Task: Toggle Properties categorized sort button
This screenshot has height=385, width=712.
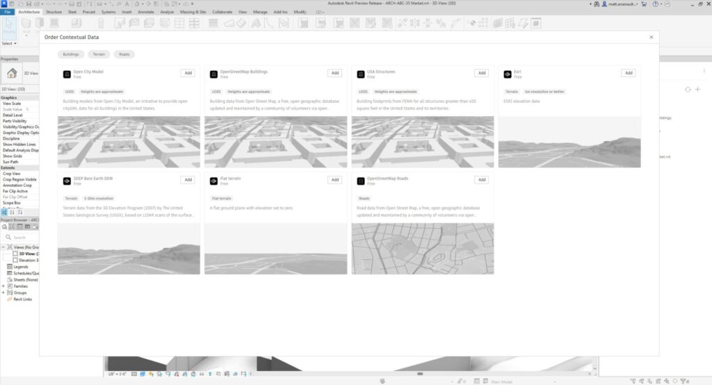Action: [x=4, y=212]
